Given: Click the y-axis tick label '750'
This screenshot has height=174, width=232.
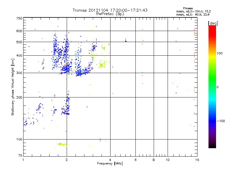Looking at the screenshot, I should (x=19, y=18).
